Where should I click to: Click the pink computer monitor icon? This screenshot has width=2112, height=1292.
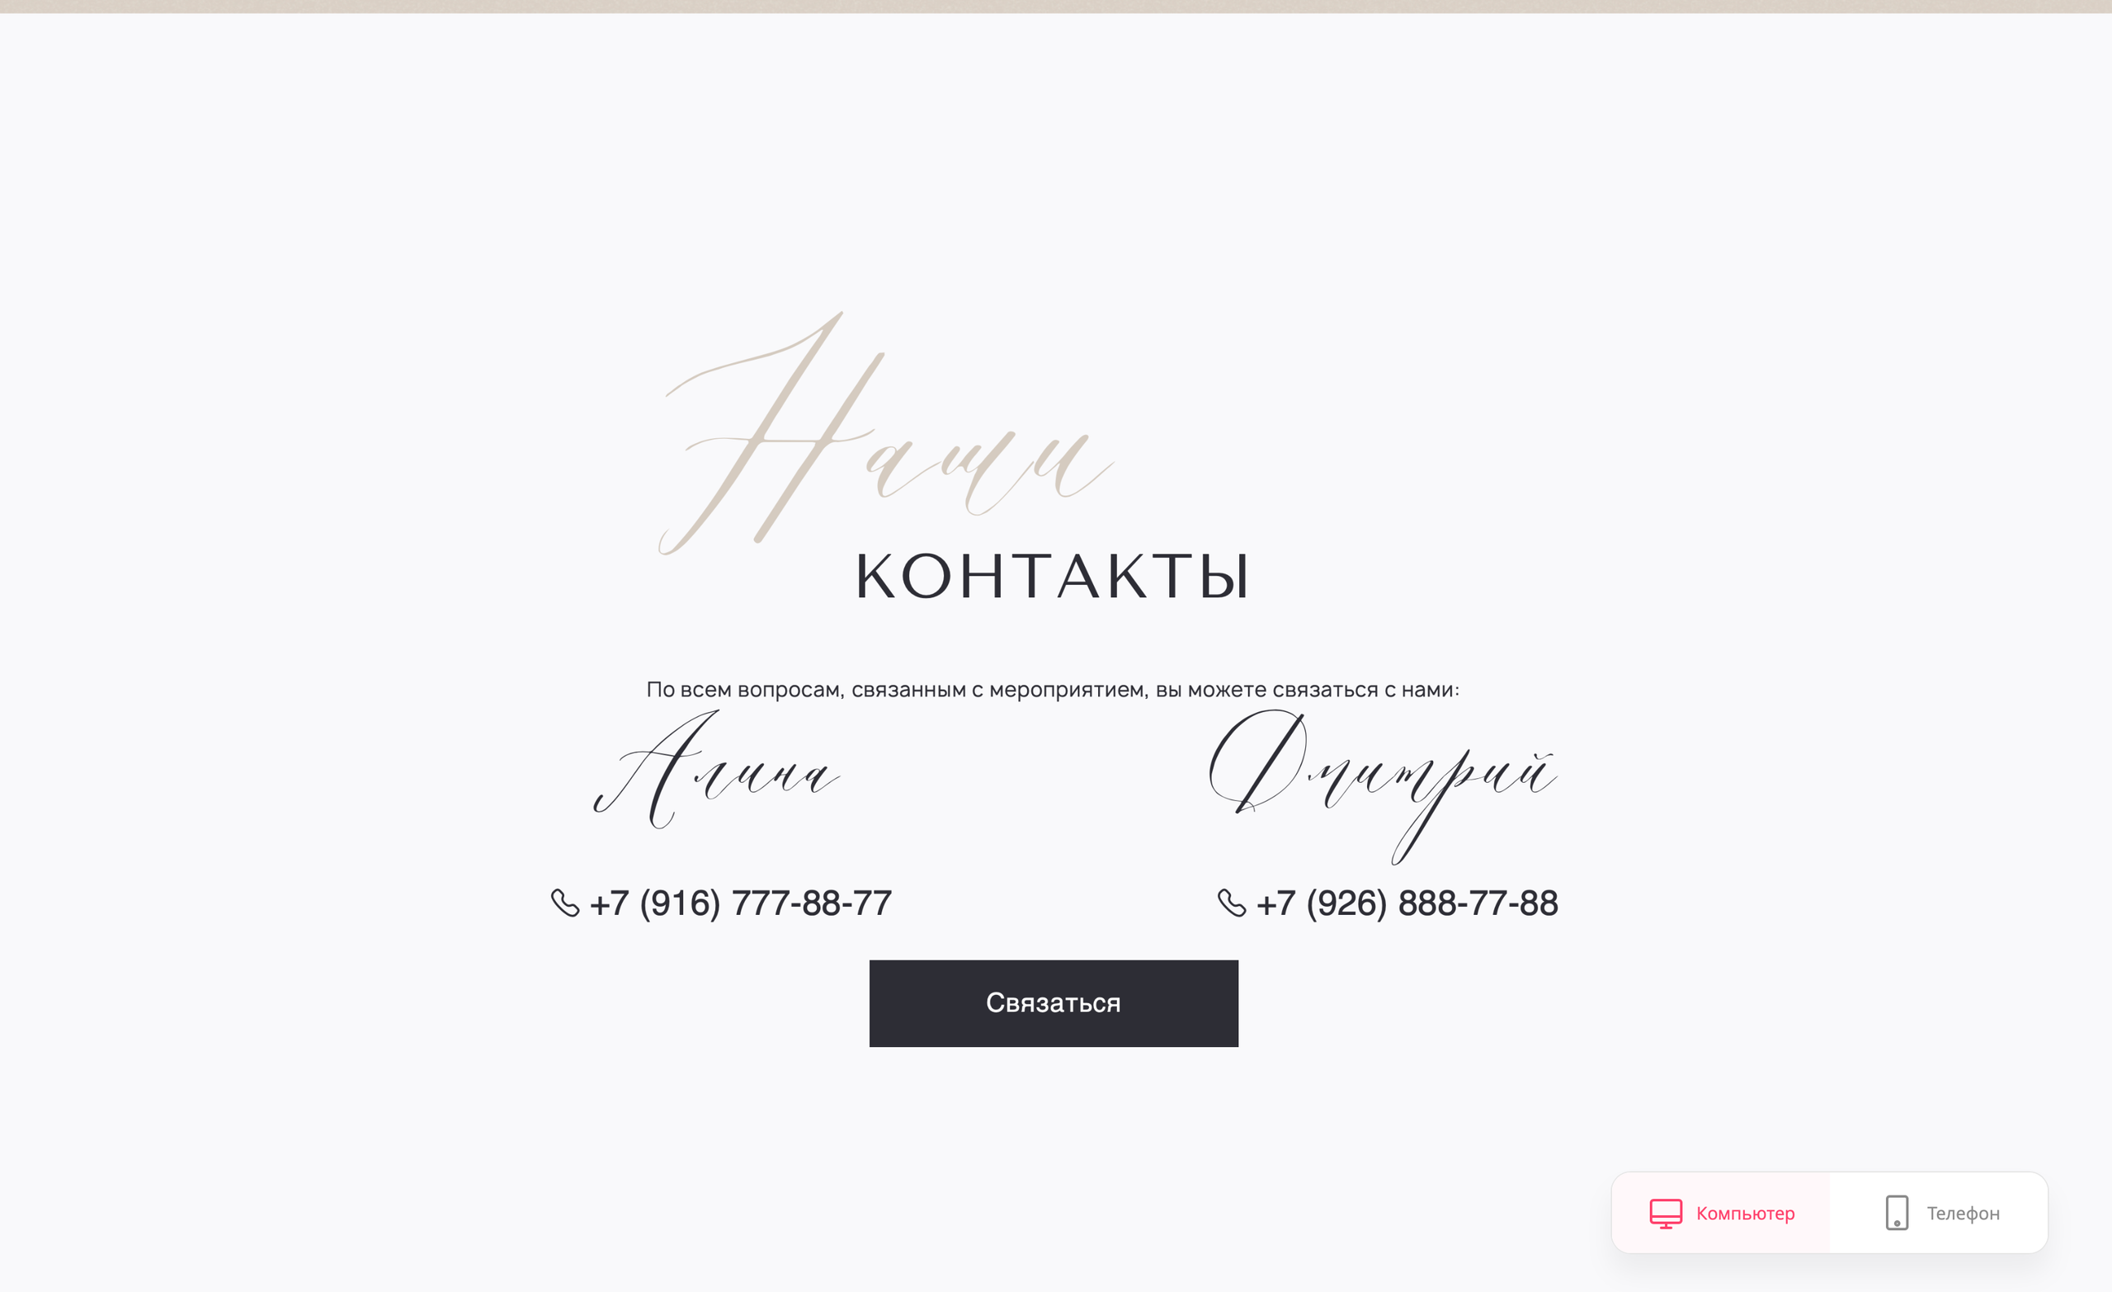tap(1666, 1213)
